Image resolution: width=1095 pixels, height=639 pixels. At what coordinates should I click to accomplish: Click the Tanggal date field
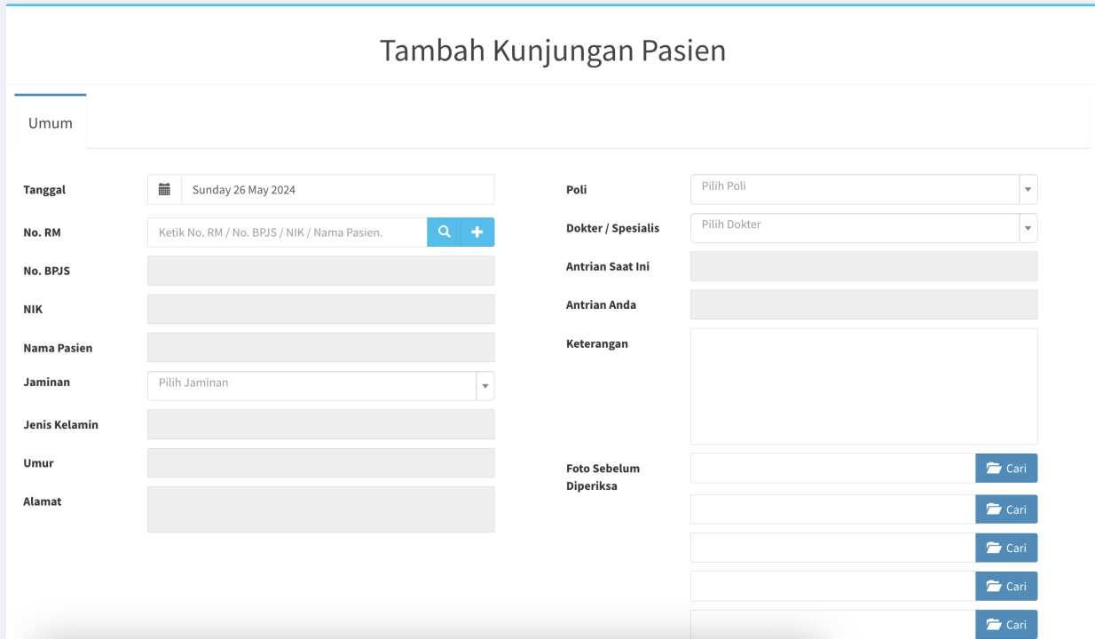point(337,190)
